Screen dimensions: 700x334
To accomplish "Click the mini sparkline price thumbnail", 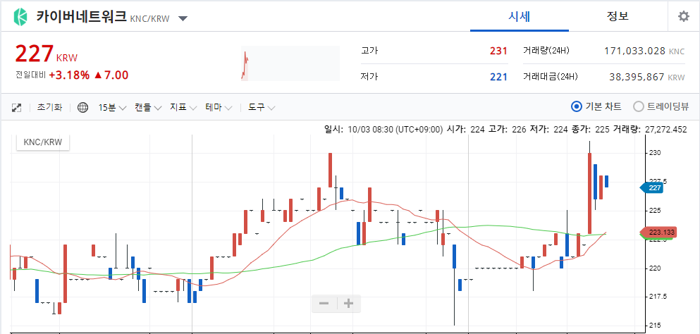I will 290,63.
